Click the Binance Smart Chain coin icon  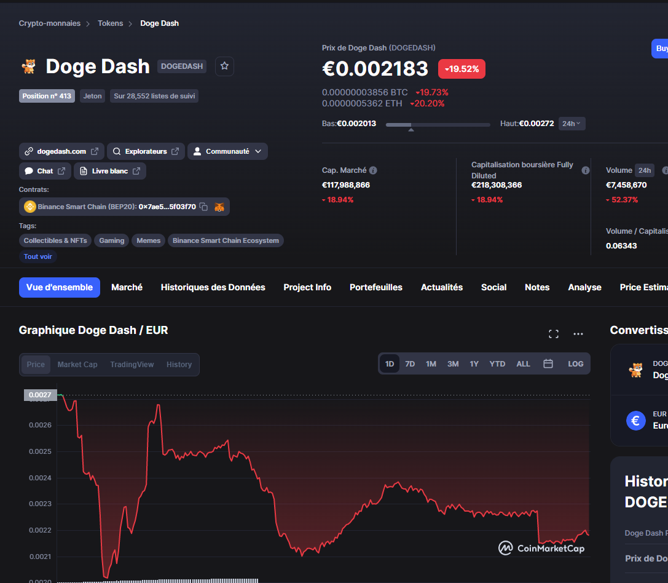click(x=30, y=207)
